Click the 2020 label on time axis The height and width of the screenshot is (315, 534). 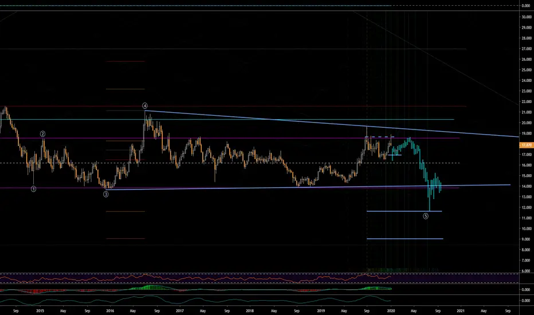pyautogui.click(x=391, y=310)
